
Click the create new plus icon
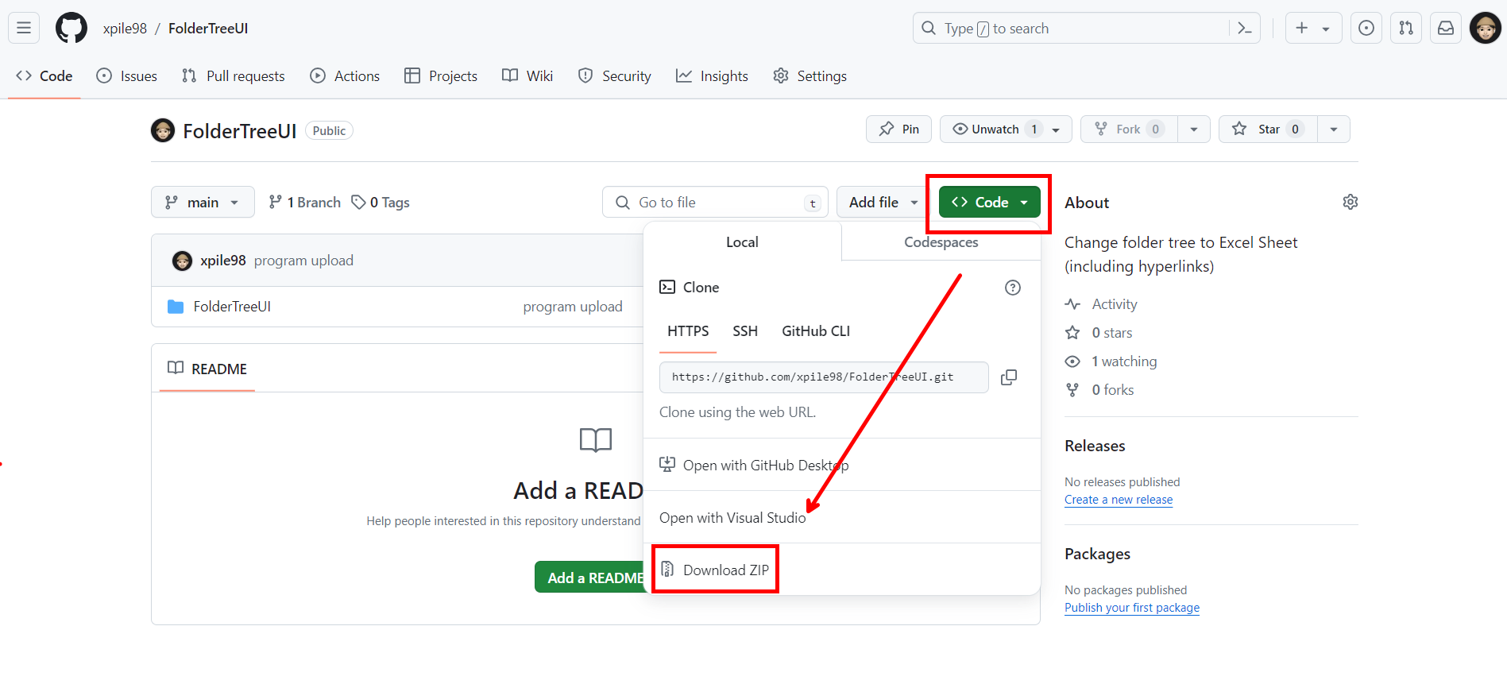(1301, 28)
